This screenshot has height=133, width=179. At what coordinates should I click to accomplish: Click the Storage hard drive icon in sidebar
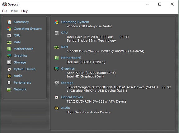pos(9,62)
